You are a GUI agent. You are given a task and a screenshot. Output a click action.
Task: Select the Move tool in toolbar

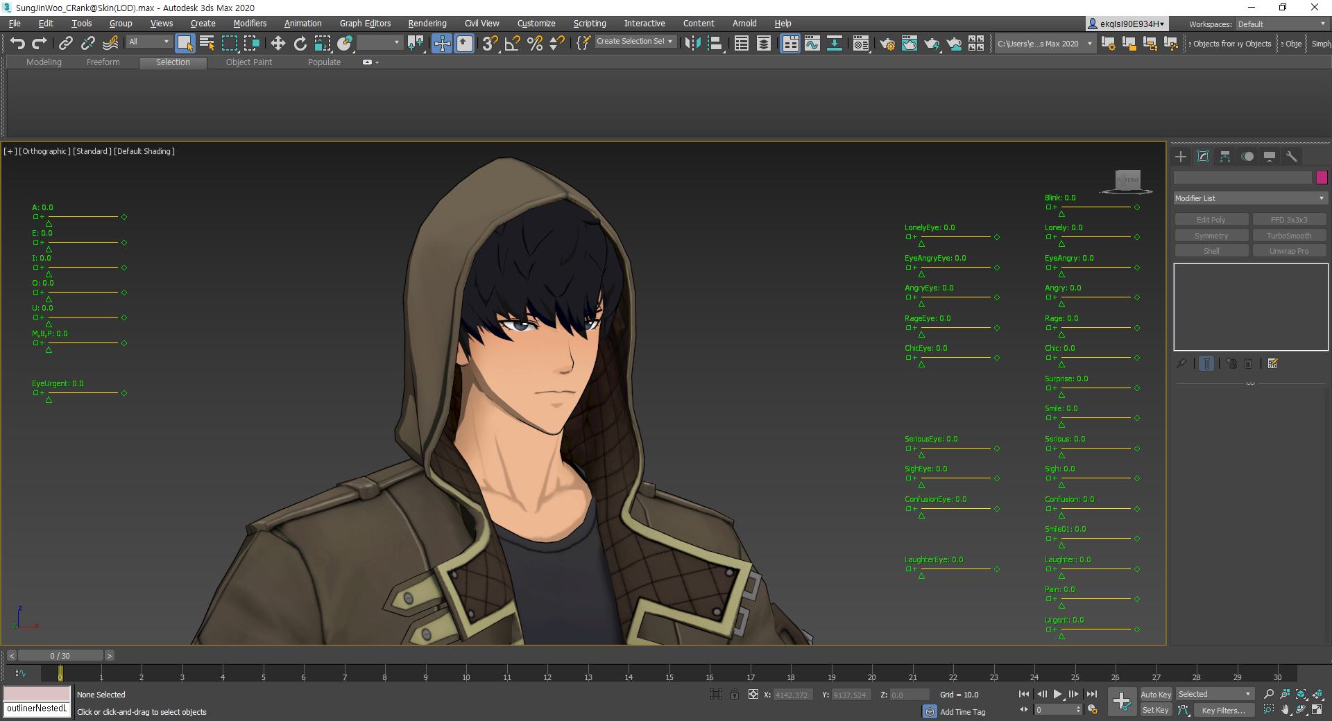[x=277, y=44]
